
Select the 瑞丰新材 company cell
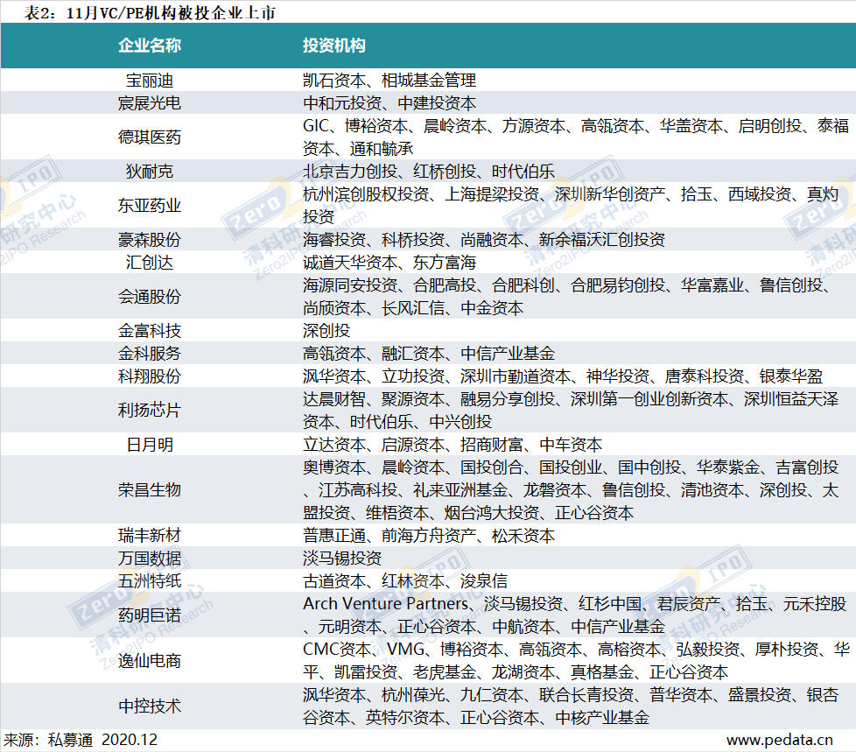[x=150, y=536]
